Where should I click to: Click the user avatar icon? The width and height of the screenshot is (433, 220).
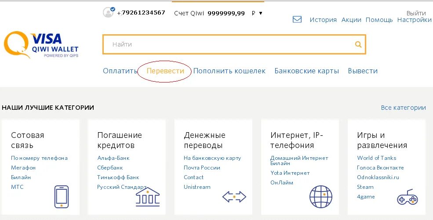pyautogui.click(x=109, y=12)
